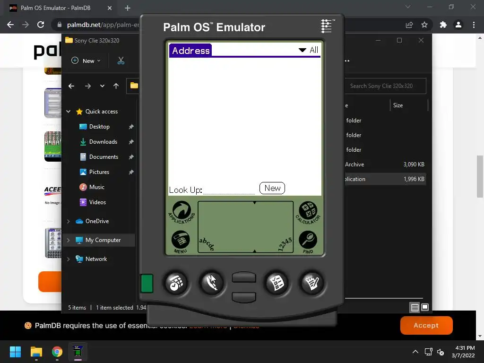Show hidden system tray icons
The height and width of the screenshot is (363, 484).
point(415,352)
